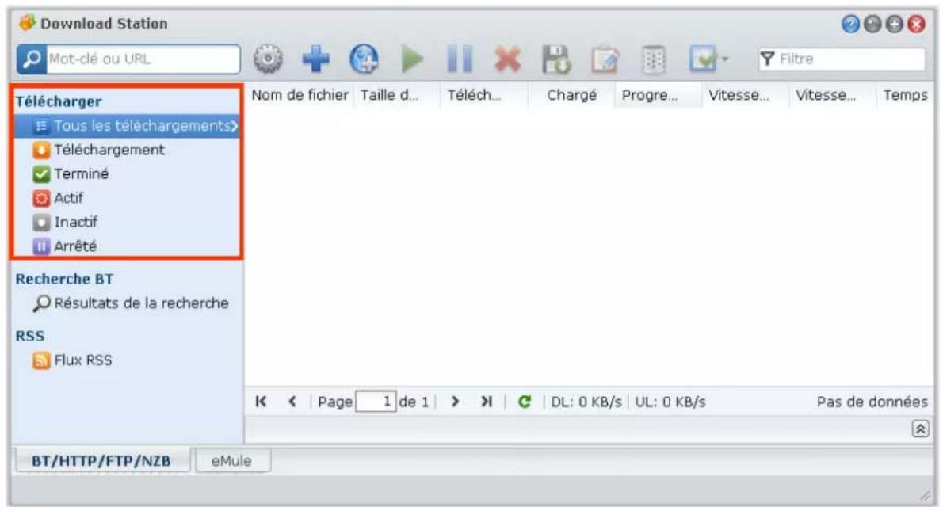Open the settings gear in toolbar
This screenshot has height=507, width=943.
pos(268,59)
